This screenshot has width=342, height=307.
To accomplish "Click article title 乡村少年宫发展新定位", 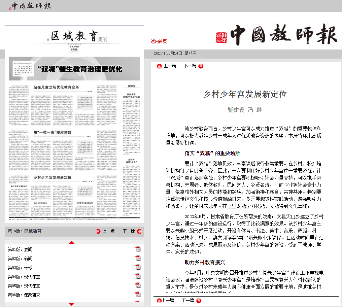I will tap(245, 94).
